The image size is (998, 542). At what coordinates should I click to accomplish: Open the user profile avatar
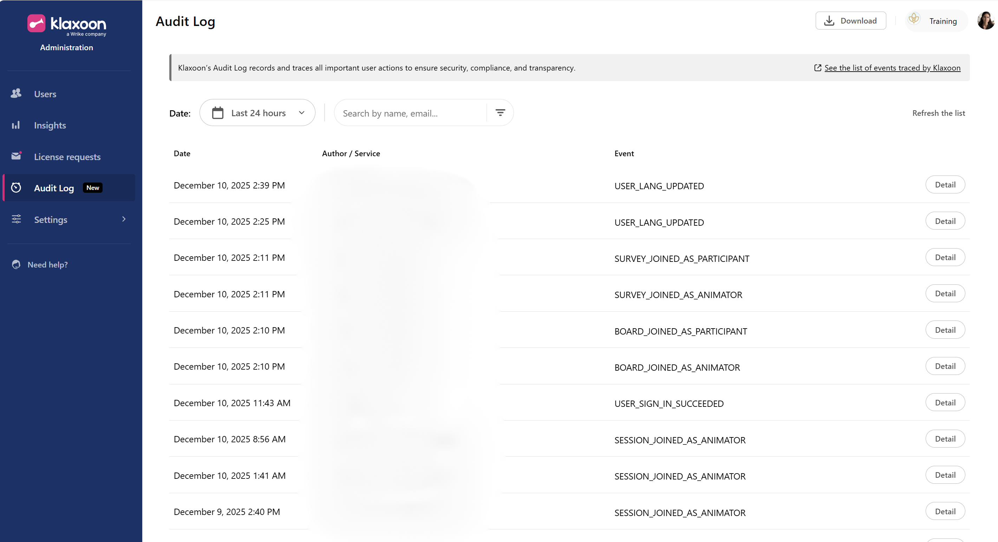[986, 21]
